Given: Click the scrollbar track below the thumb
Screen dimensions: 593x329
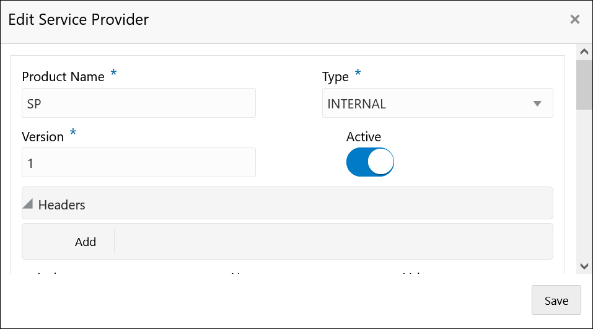Looking at the screenshot, I should click(x=584, y=184).
